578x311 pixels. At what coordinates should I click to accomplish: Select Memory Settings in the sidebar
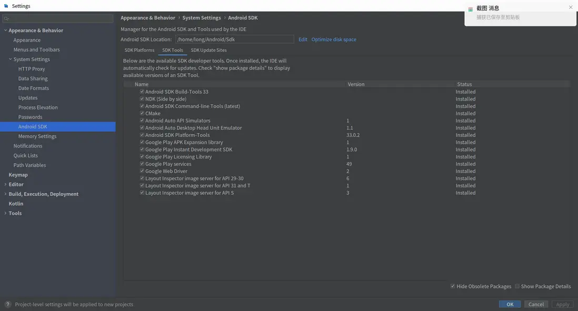[x=37, y=136]
